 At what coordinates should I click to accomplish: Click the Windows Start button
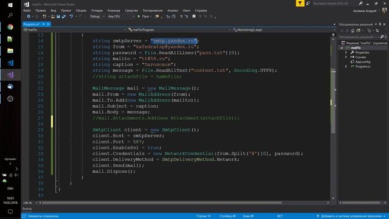coord(10,5)
